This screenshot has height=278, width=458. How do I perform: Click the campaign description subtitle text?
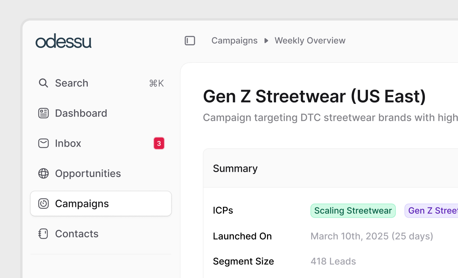click(330, 117)
